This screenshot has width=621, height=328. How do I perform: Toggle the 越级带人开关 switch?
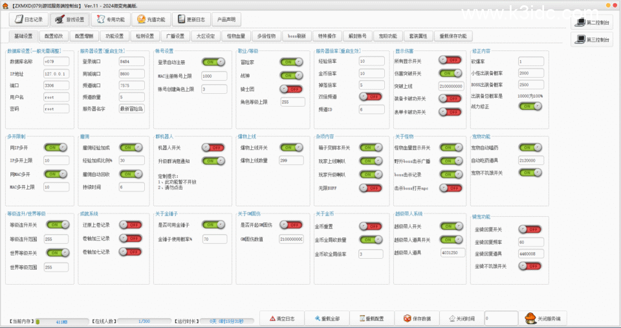tap(452, 226)
